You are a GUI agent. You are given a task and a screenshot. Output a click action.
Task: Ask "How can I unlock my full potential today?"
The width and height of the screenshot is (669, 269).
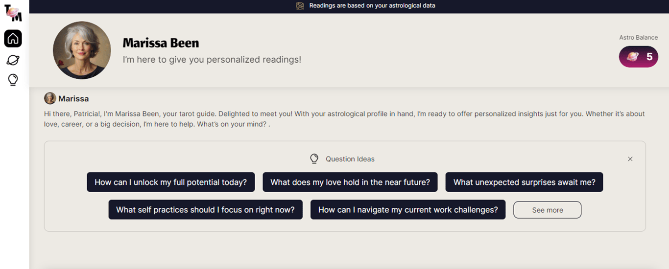[170, 182]
